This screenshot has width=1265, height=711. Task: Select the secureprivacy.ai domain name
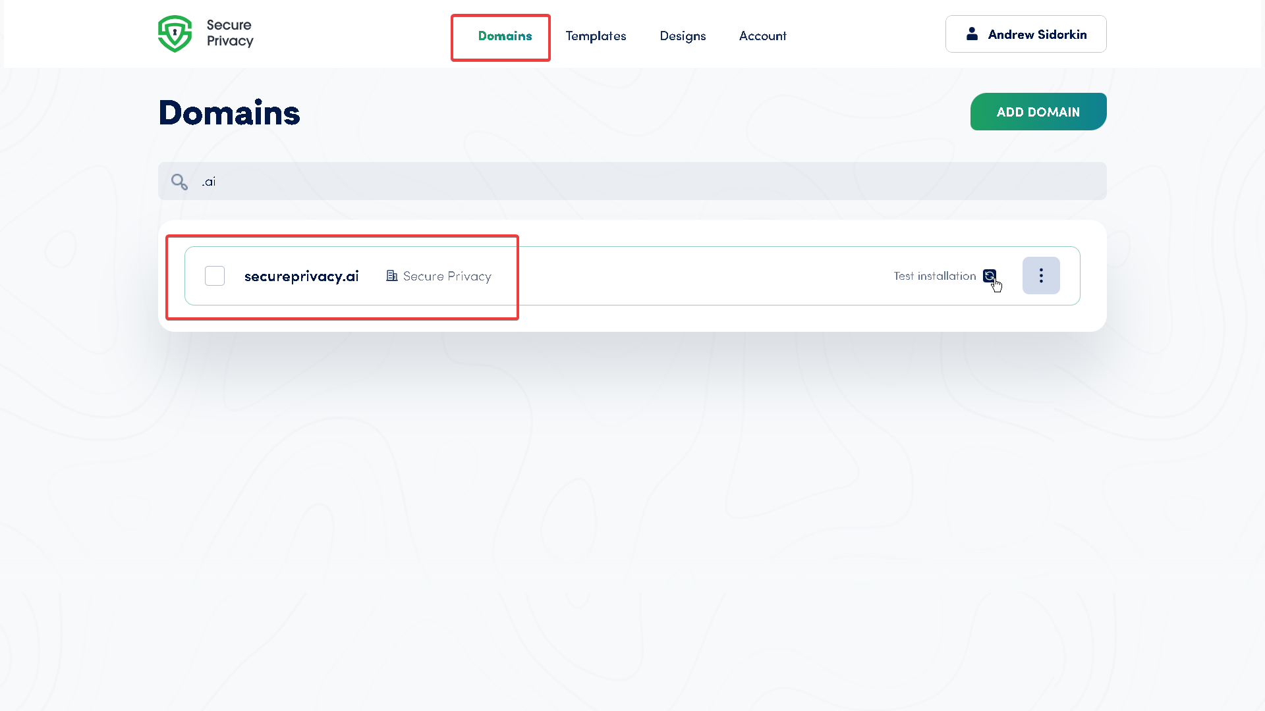pos(301,276)
